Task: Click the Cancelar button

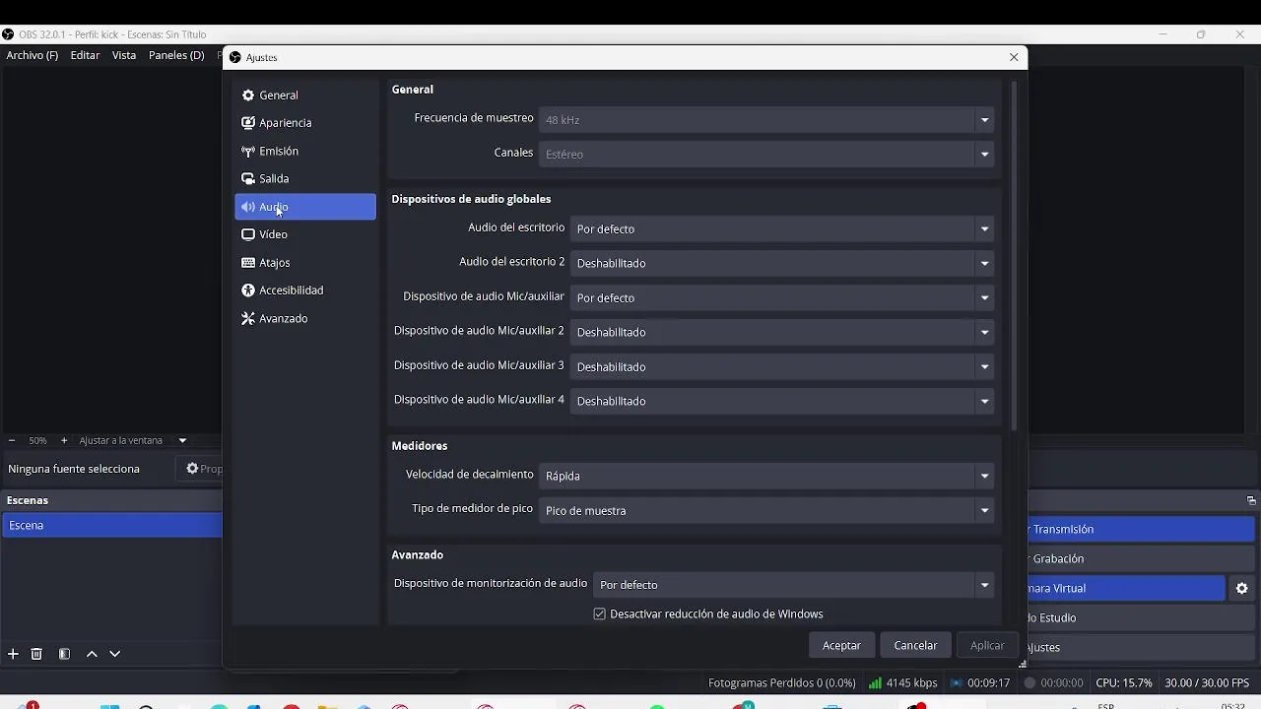Action: [915, 645]
